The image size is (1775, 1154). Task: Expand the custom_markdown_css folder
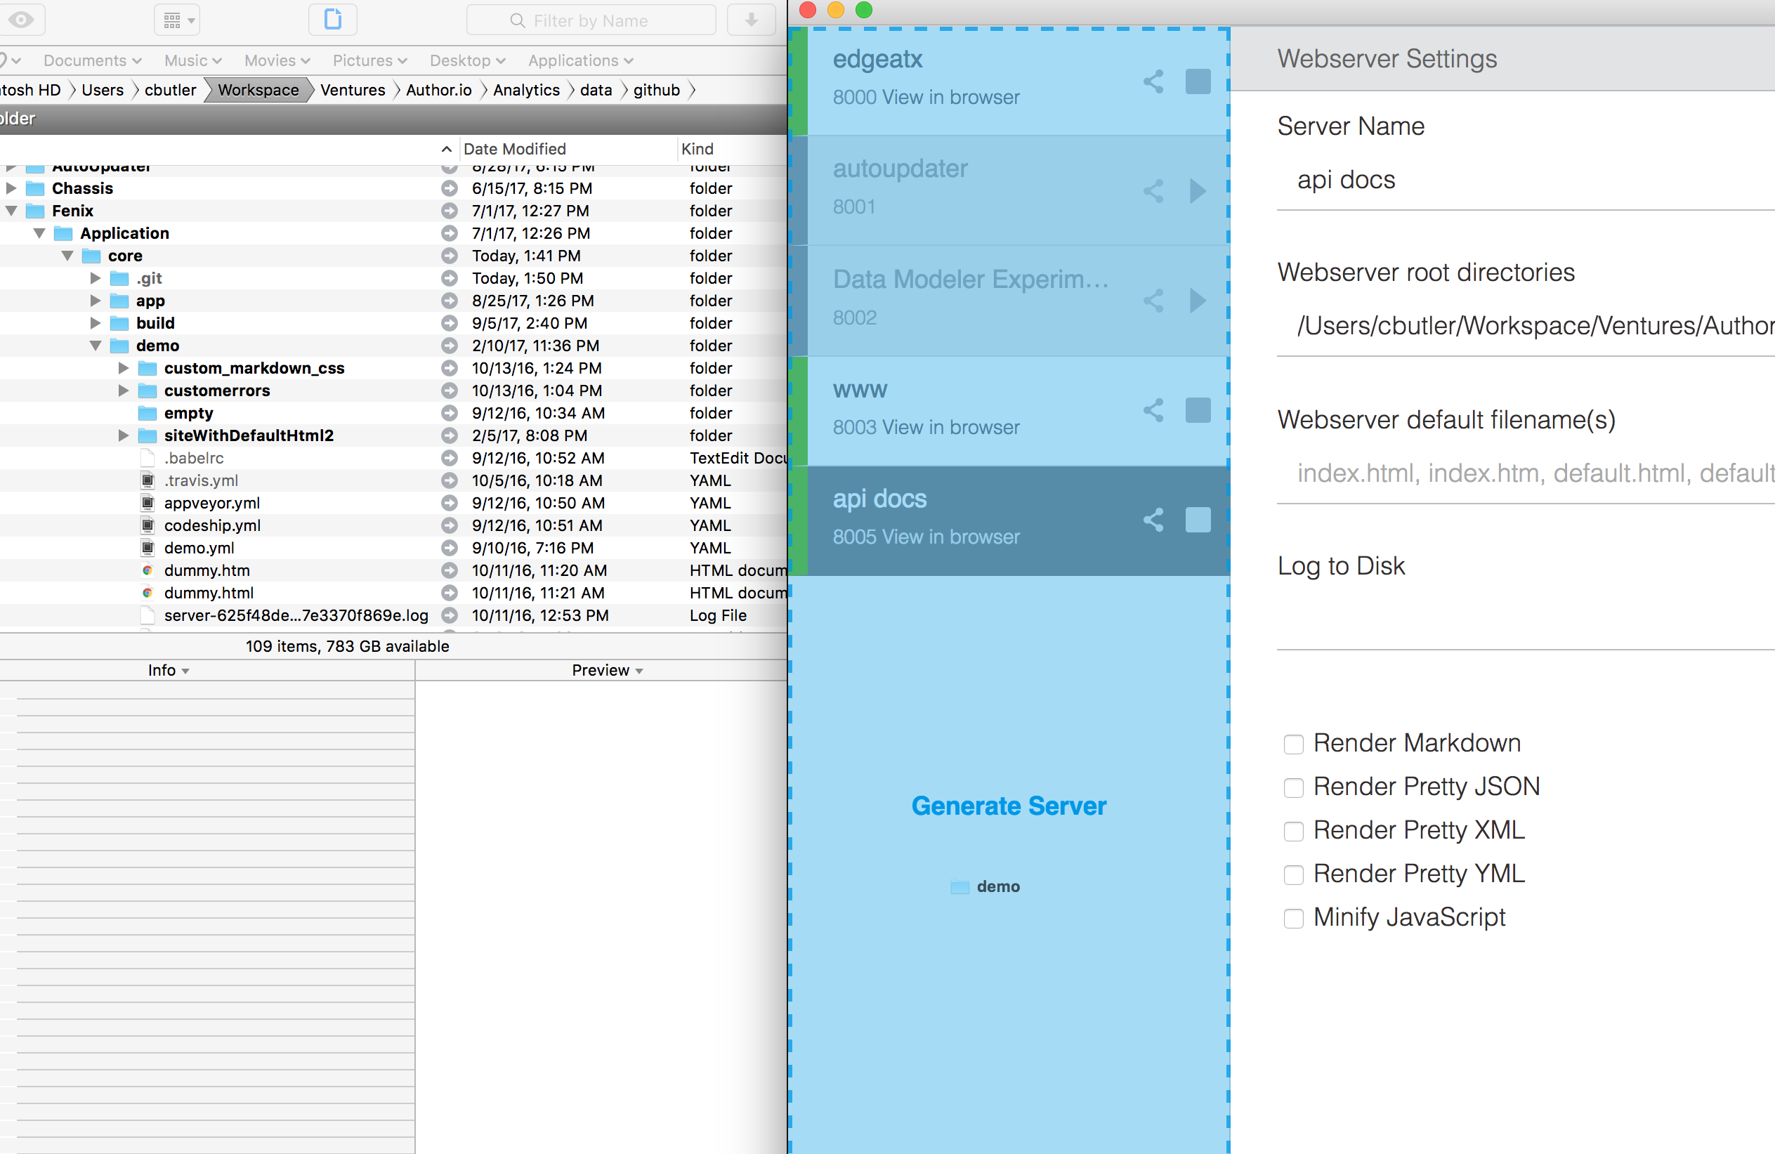[122, 368]
